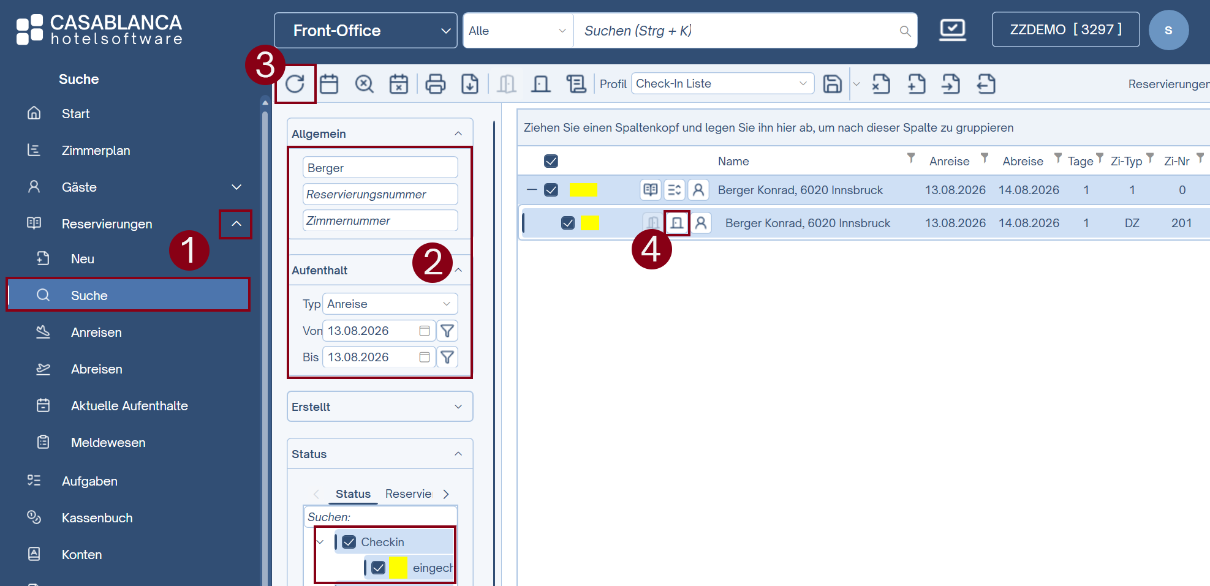Viewport: 1210px width, 586px height.
Task: Click the download export icon in the toolbar
Action: 470,84
